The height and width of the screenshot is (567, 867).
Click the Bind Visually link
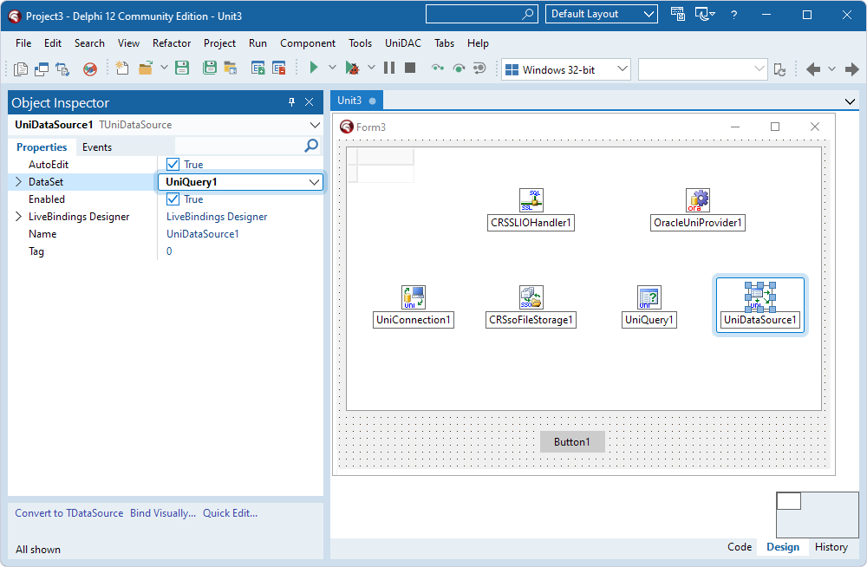(x=163, y=513)
